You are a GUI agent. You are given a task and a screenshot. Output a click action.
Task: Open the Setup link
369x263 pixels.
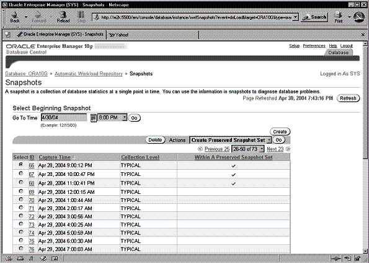(294, 46)
